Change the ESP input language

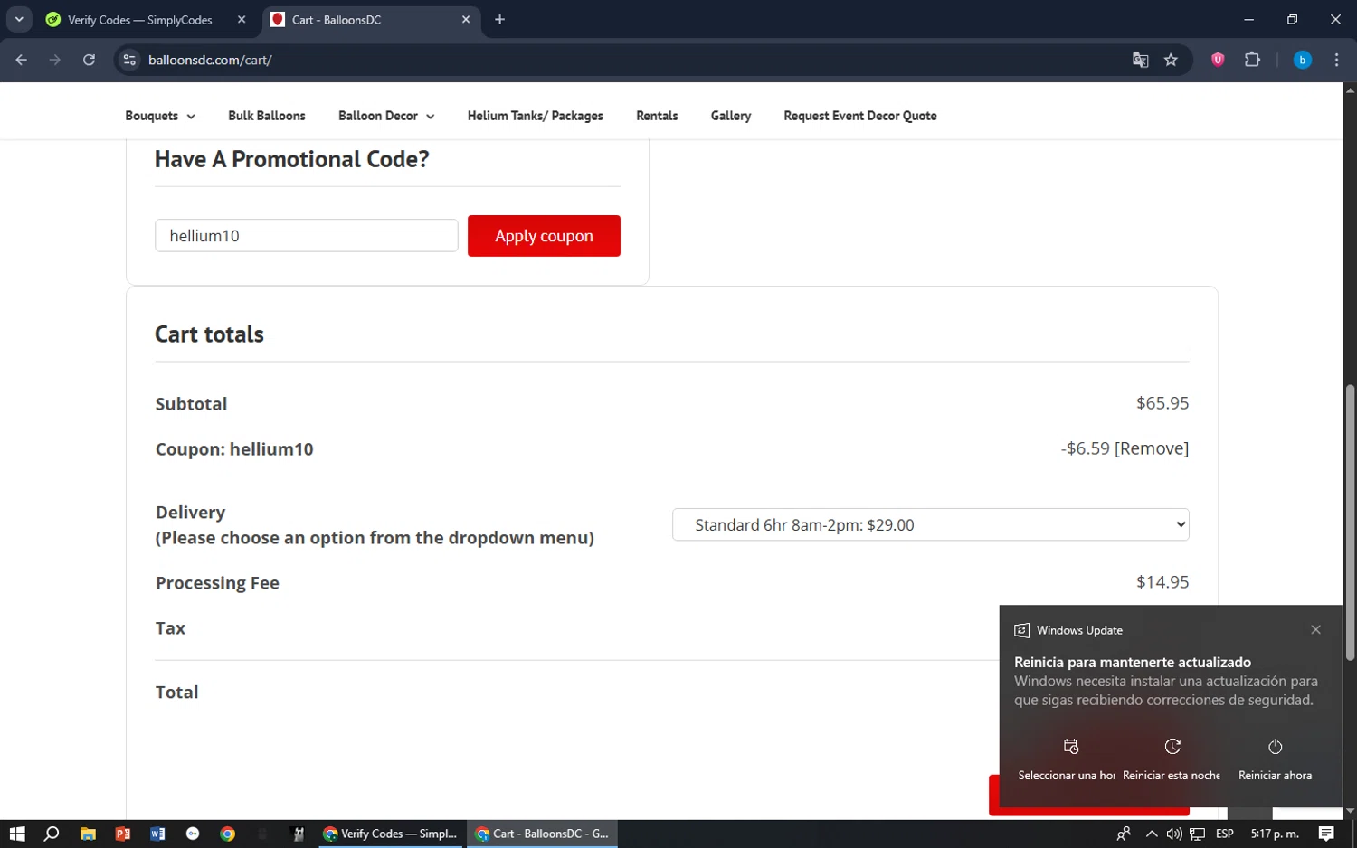(1225, 834)
